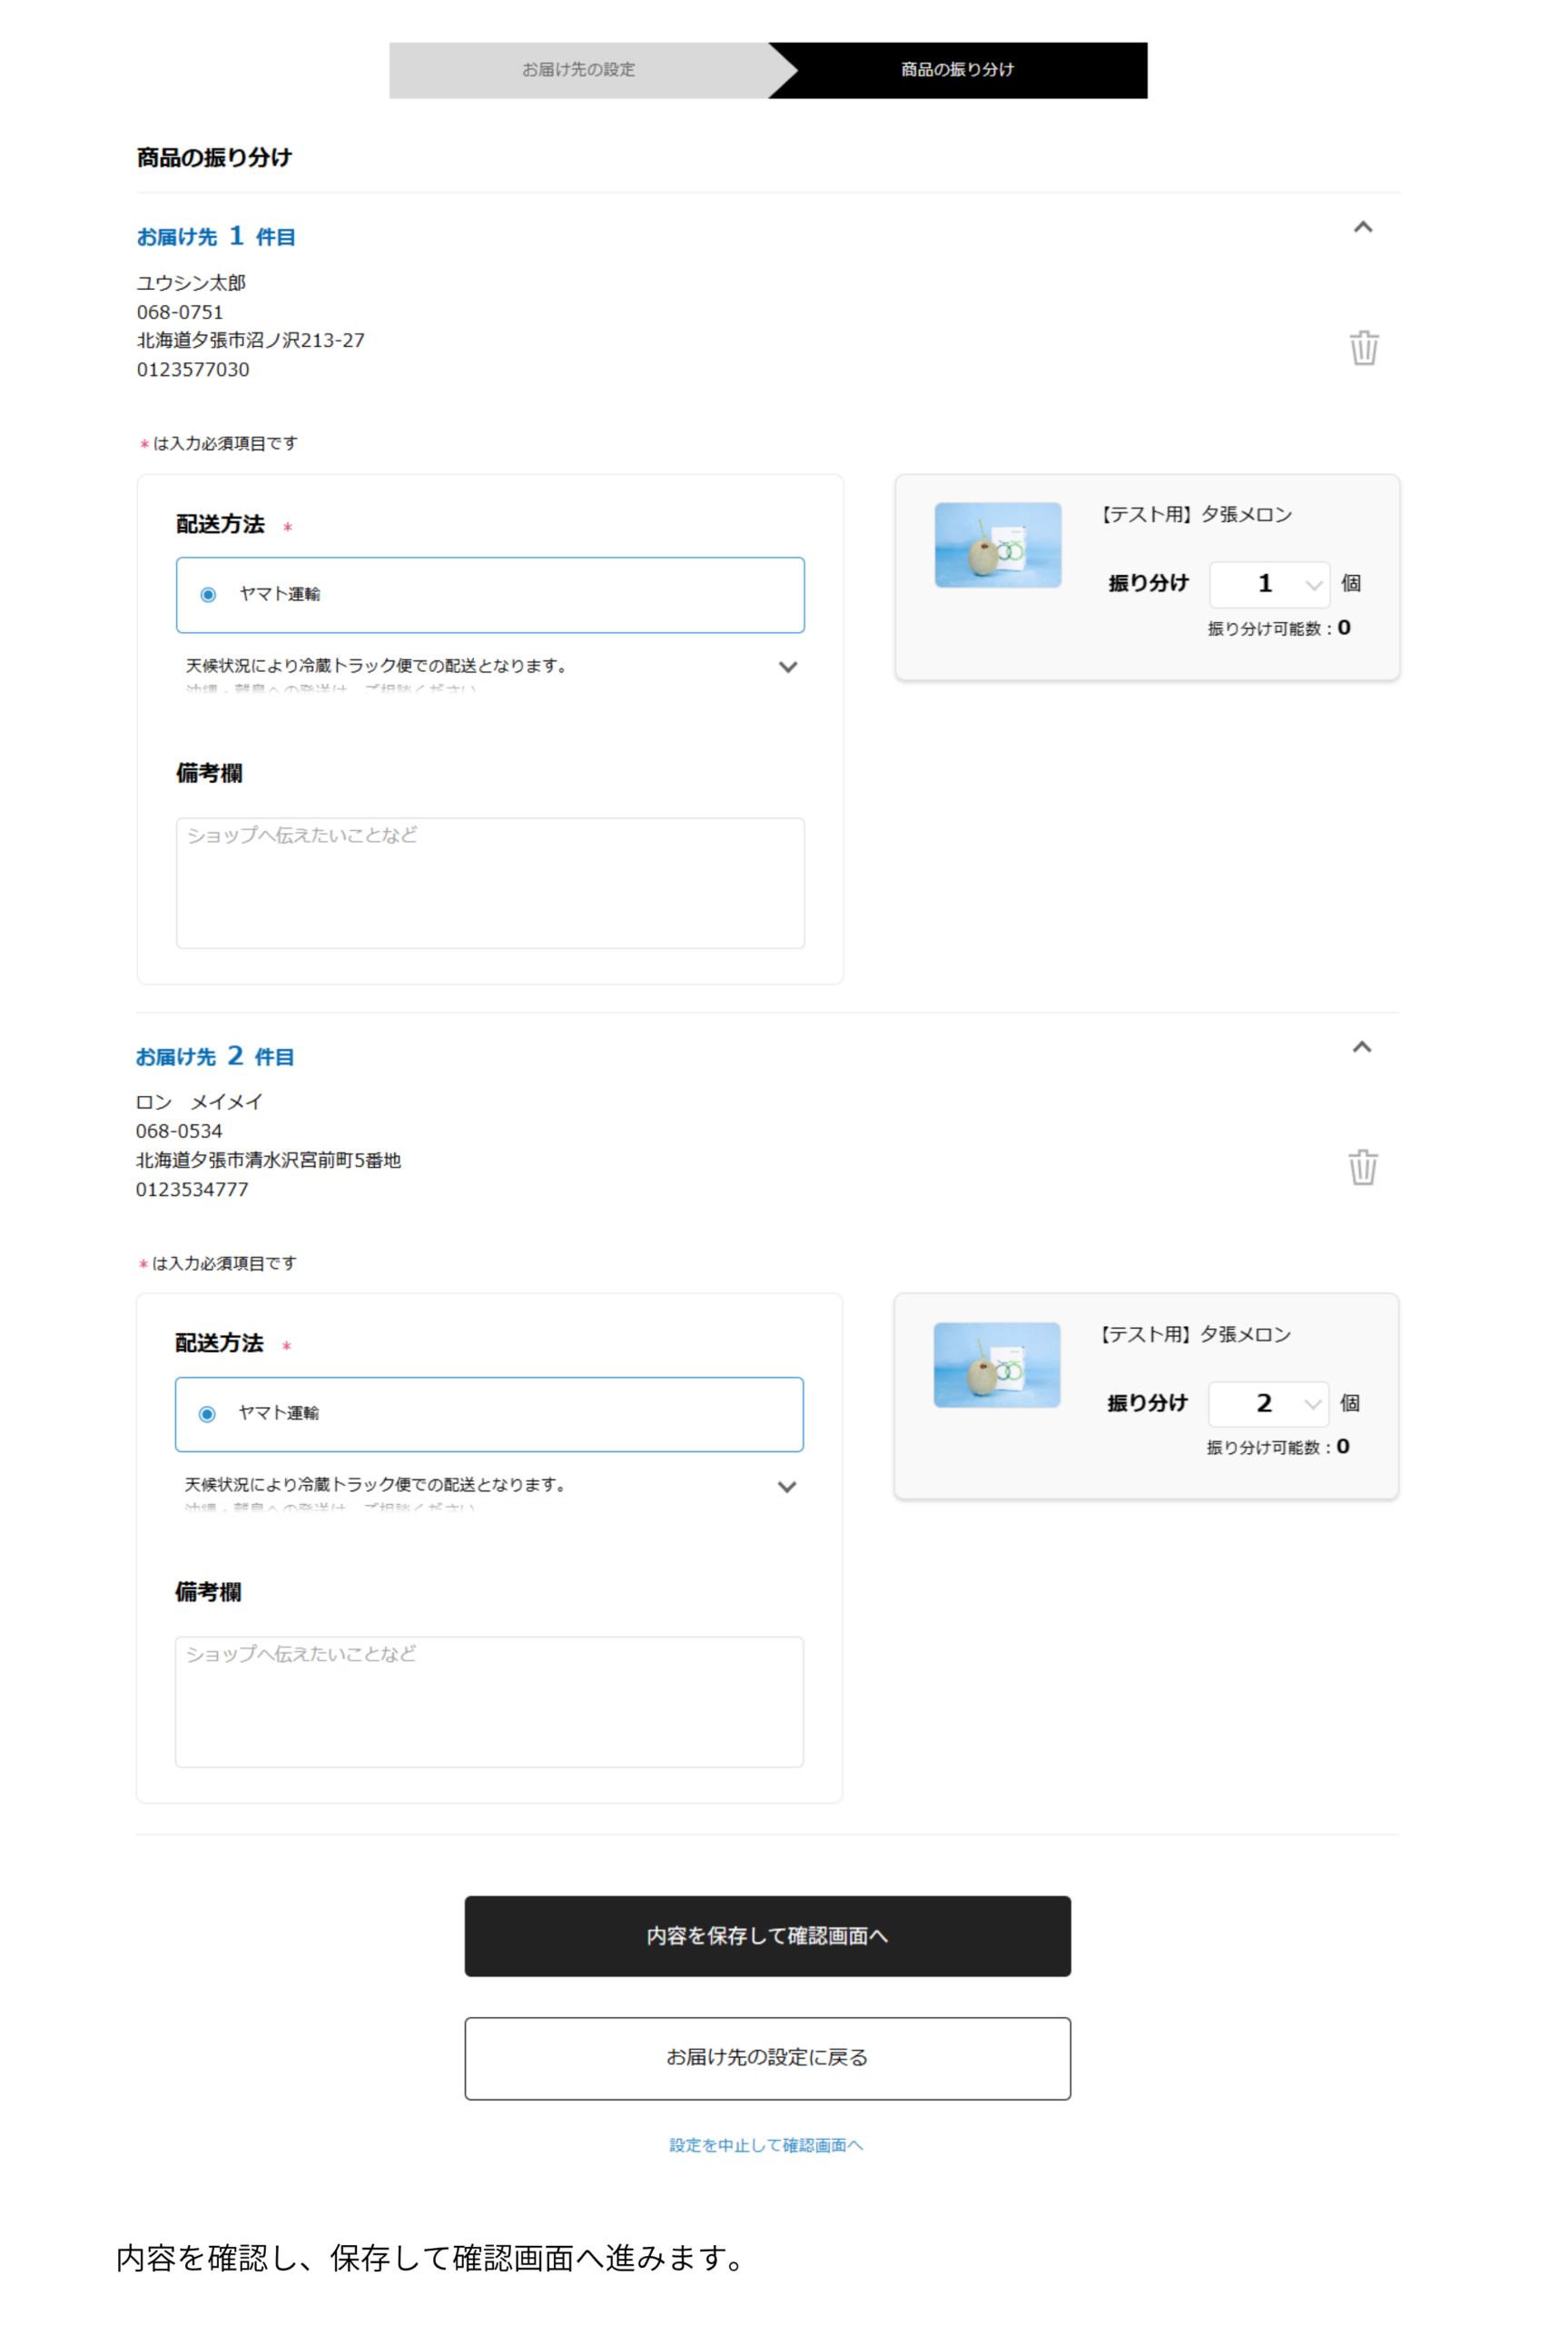Click お届け先の設定に戻る button
Screen dimensions: 1568x2325
point(767,2058)
